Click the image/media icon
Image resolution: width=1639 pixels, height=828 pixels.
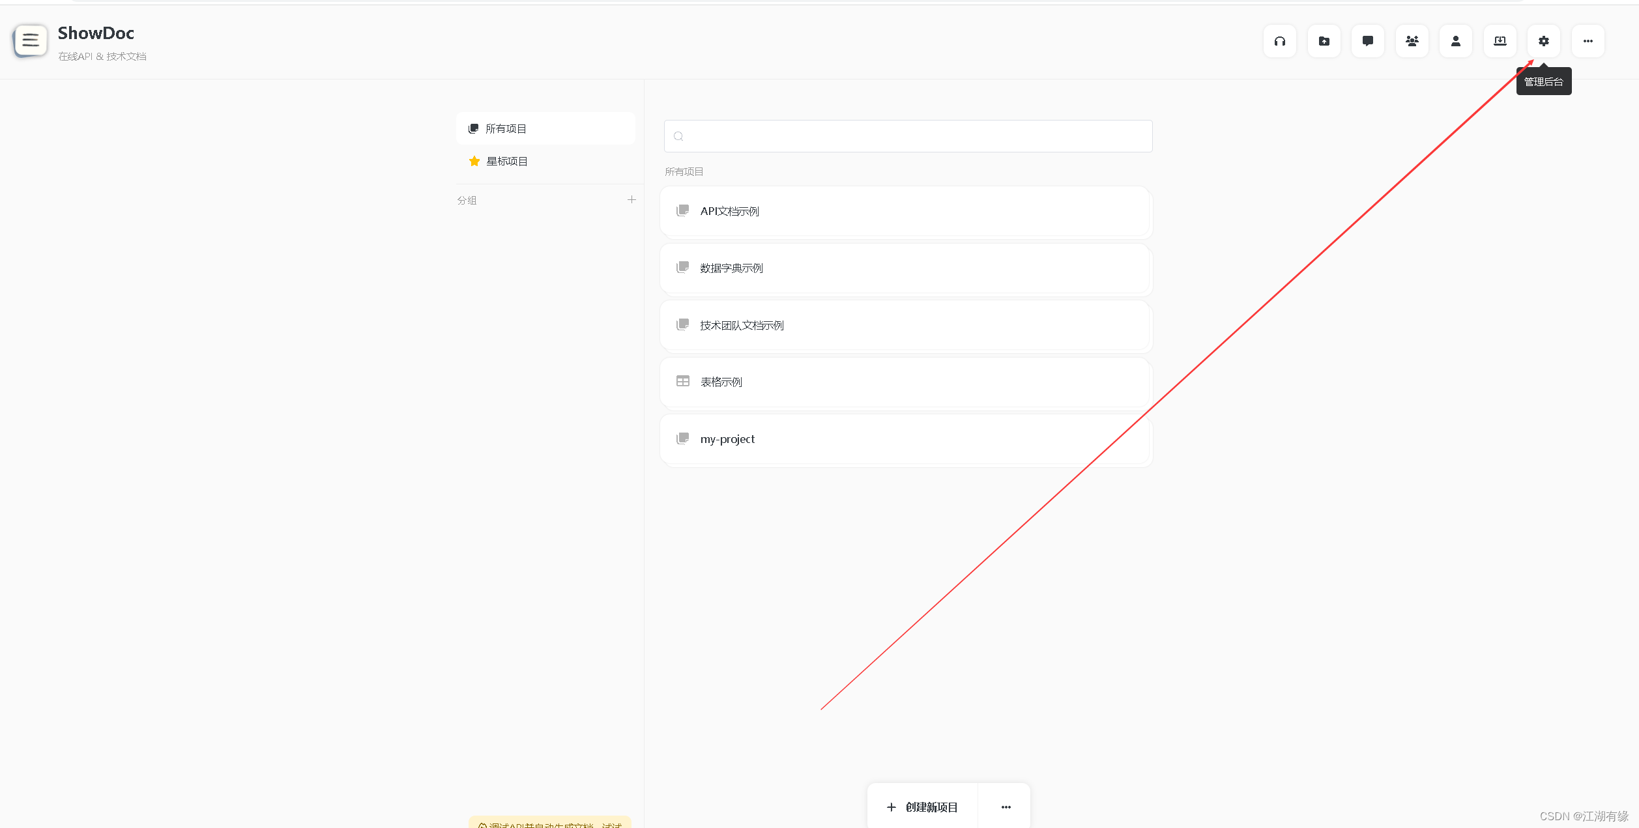[1323, 40]
